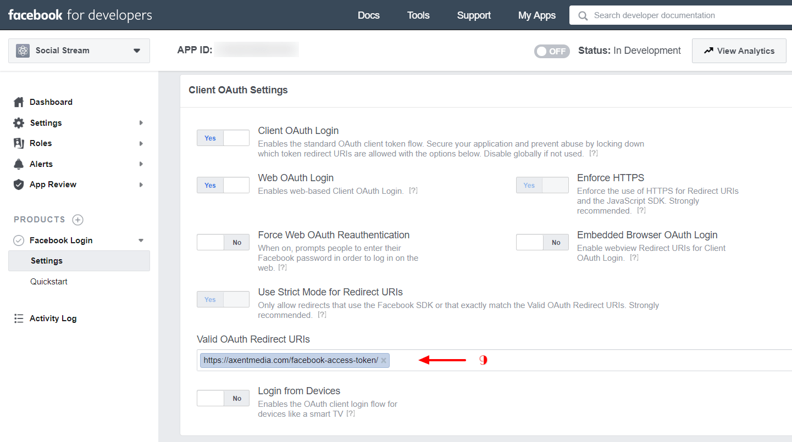Go to Dashboard in the sidebar
792x442 pixels.
tap(51, 102)
